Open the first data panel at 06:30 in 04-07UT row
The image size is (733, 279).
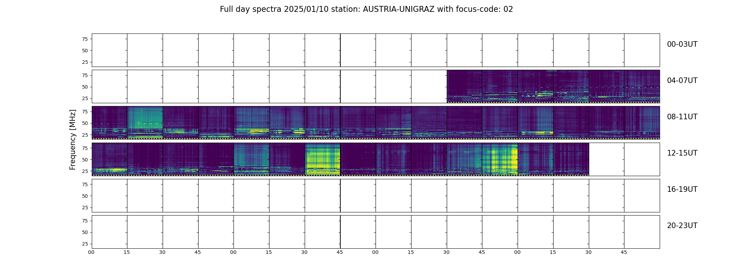coord(464,86)
